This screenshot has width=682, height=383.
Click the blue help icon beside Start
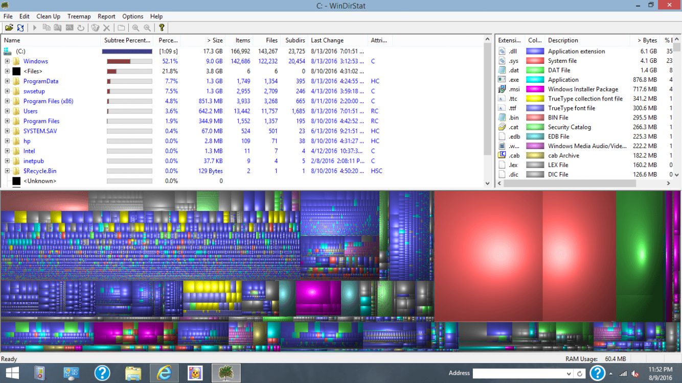[x=102, y=373]
